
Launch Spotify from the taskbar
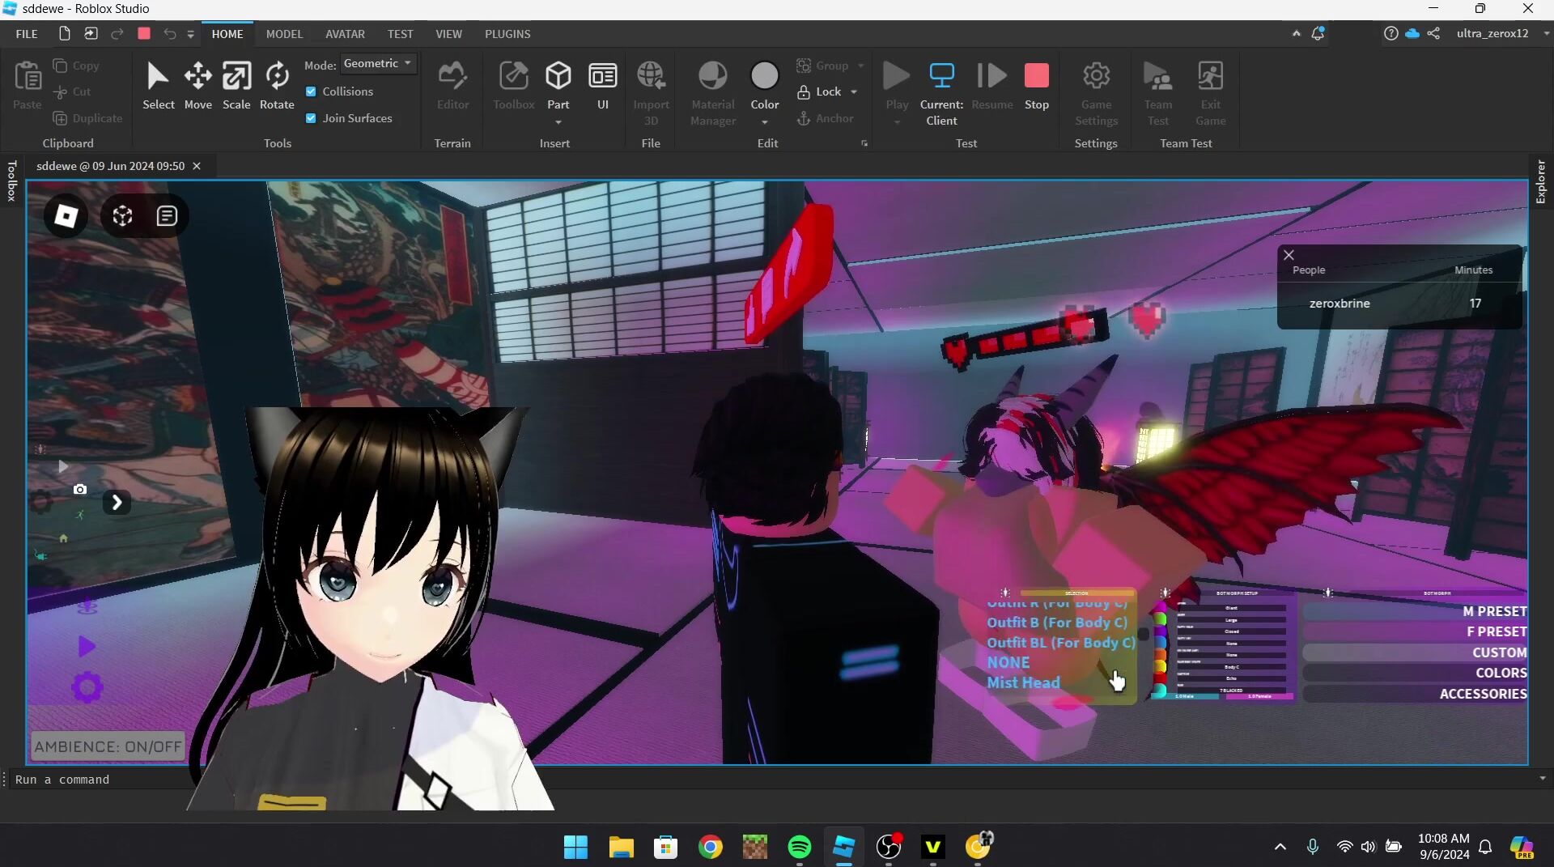(799, 847)
